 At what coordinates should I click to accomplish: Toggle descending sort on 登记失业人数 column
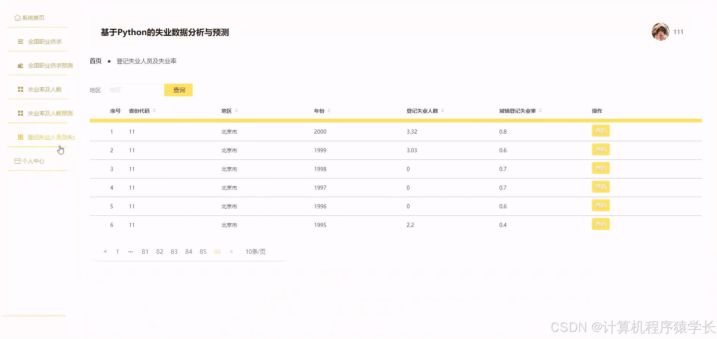443,112
